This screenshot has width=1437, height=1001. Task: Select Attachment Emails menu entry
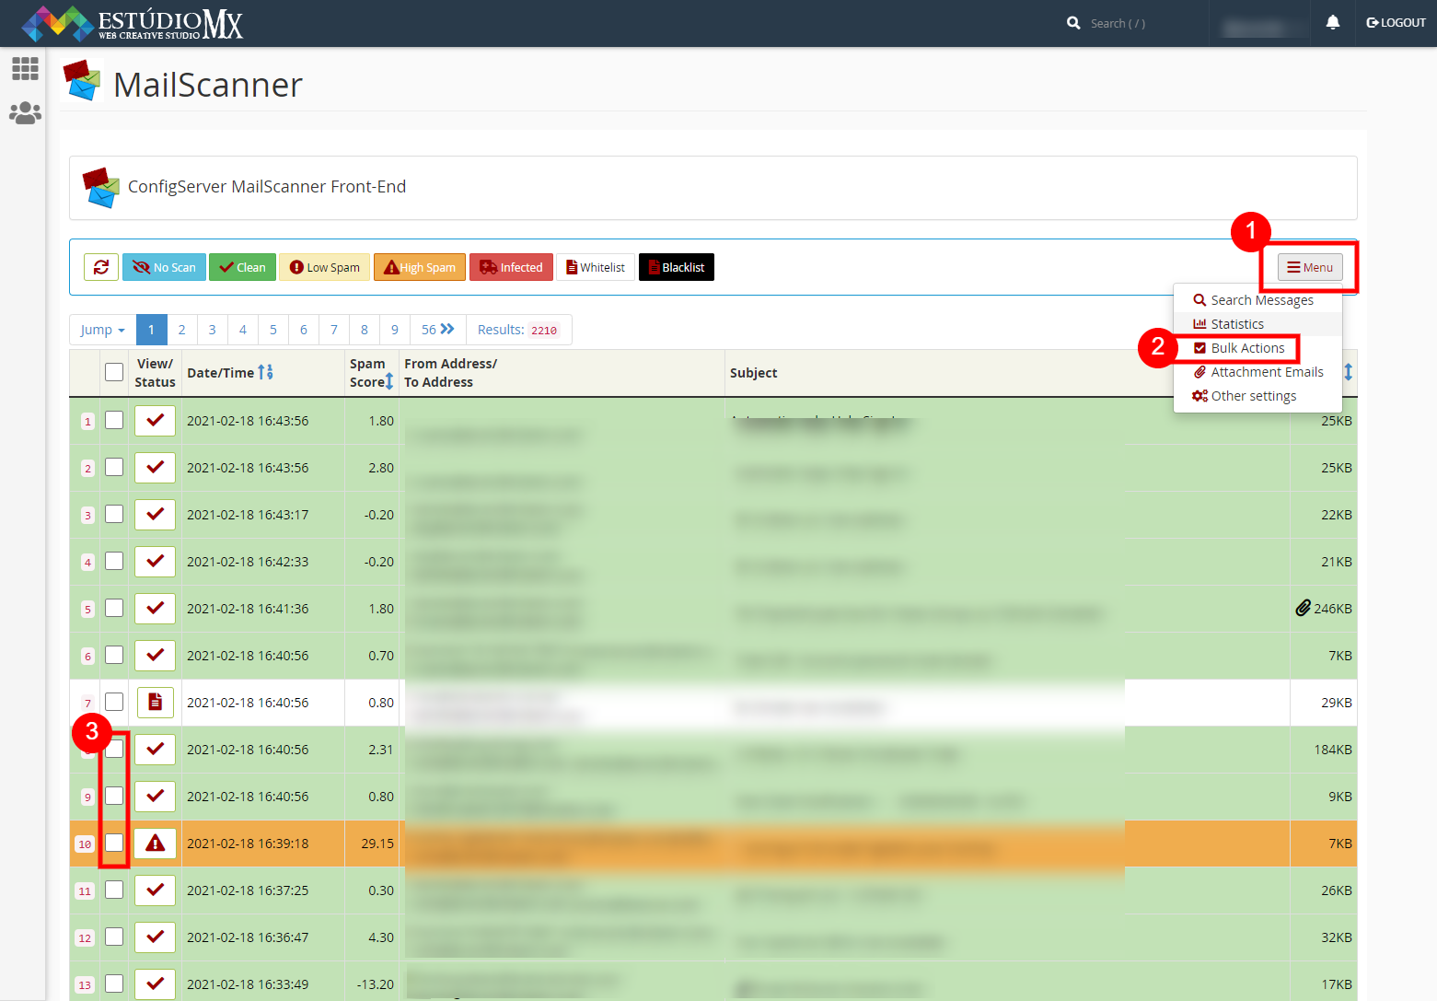(1266, 372)
